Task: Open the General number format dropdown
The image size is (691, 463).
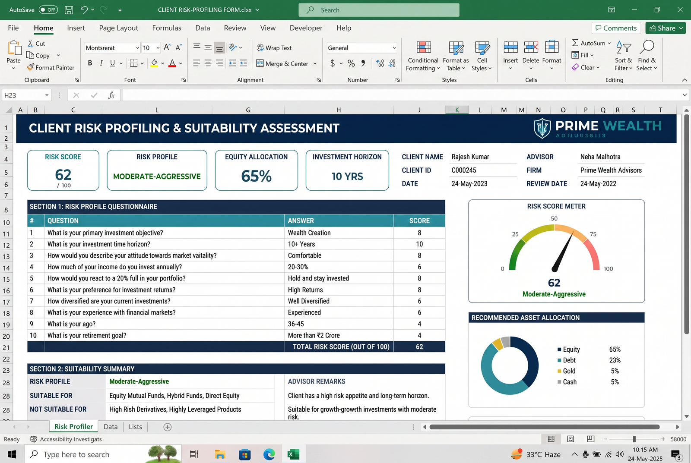Action: pyautogui.click(x=394, y=48)
